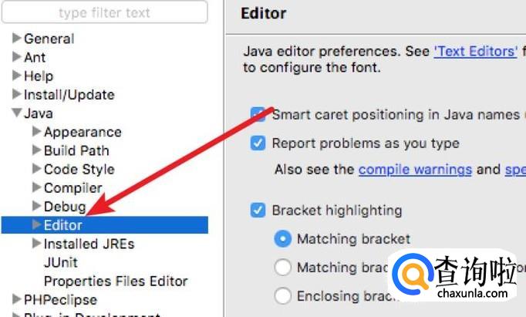
Task: Expand the Appearance subnode arrow
Action: point(36,132)
